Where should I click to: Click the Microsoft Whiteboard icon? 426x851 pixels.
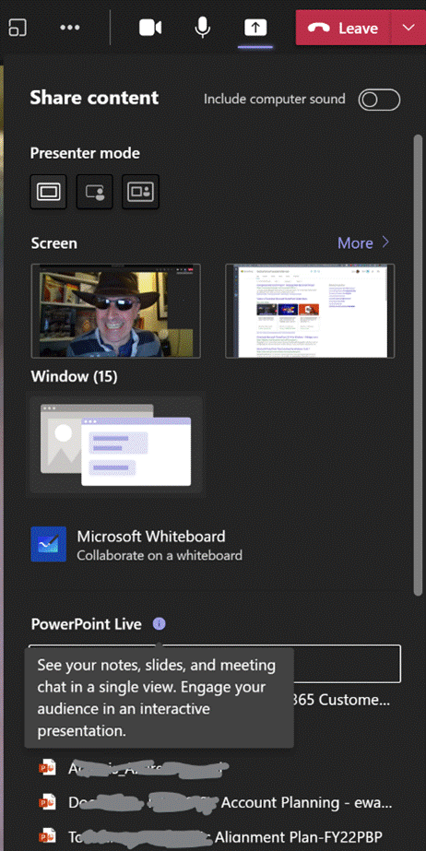[48, 544]
